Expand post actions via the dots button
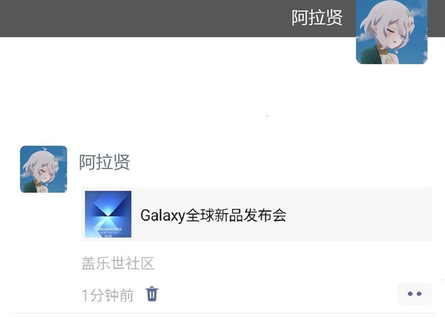This screenshot has height=318, width=445. tap(414, 294)
